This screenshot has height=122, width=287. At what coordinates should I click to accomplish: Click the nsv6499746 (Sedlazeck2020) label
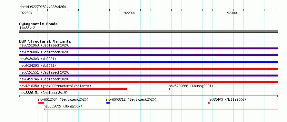click(45, 79)
